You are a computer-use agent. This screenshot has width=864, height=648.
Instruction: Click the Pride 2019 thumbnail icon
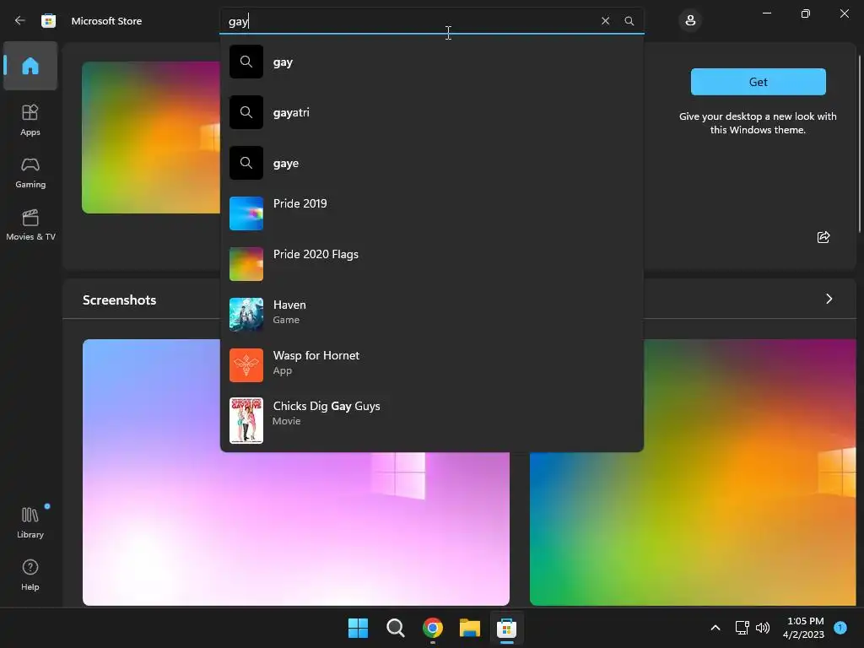246,213
